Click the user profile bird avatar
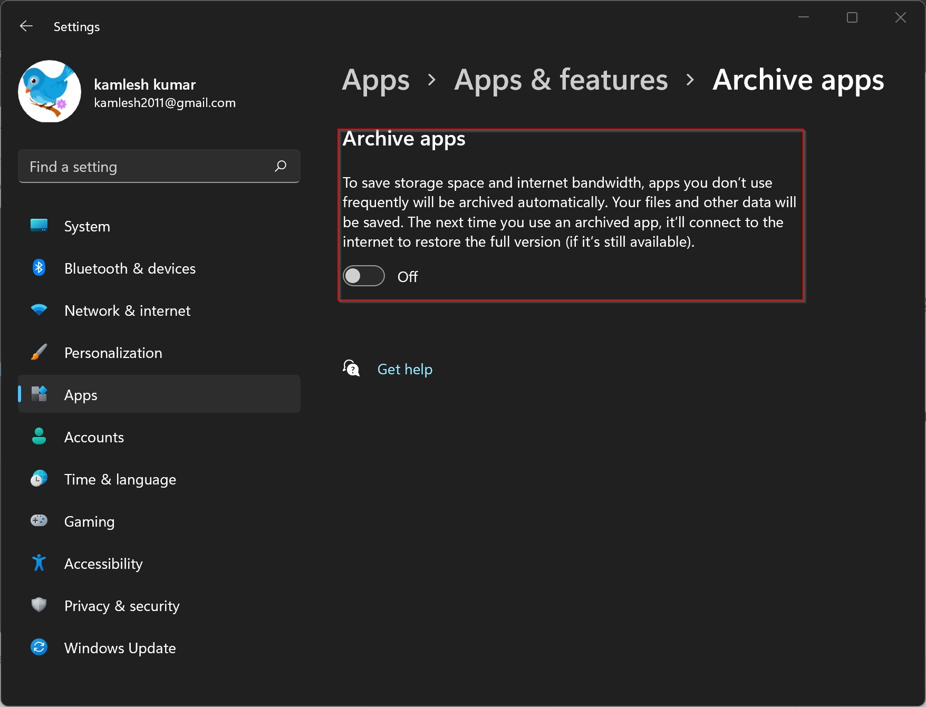 [50, 91]
